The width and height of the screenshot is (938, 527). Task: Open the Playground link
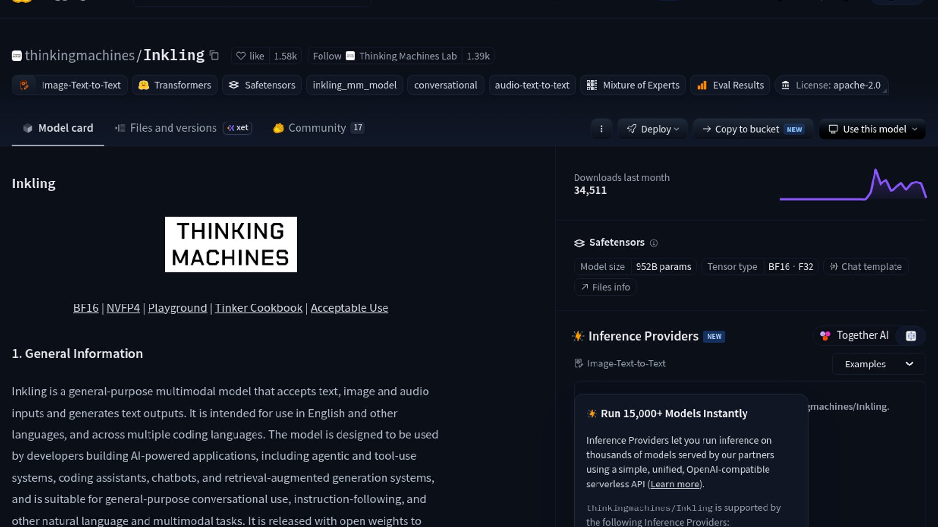pyautogui.click(x=177, y=308)
